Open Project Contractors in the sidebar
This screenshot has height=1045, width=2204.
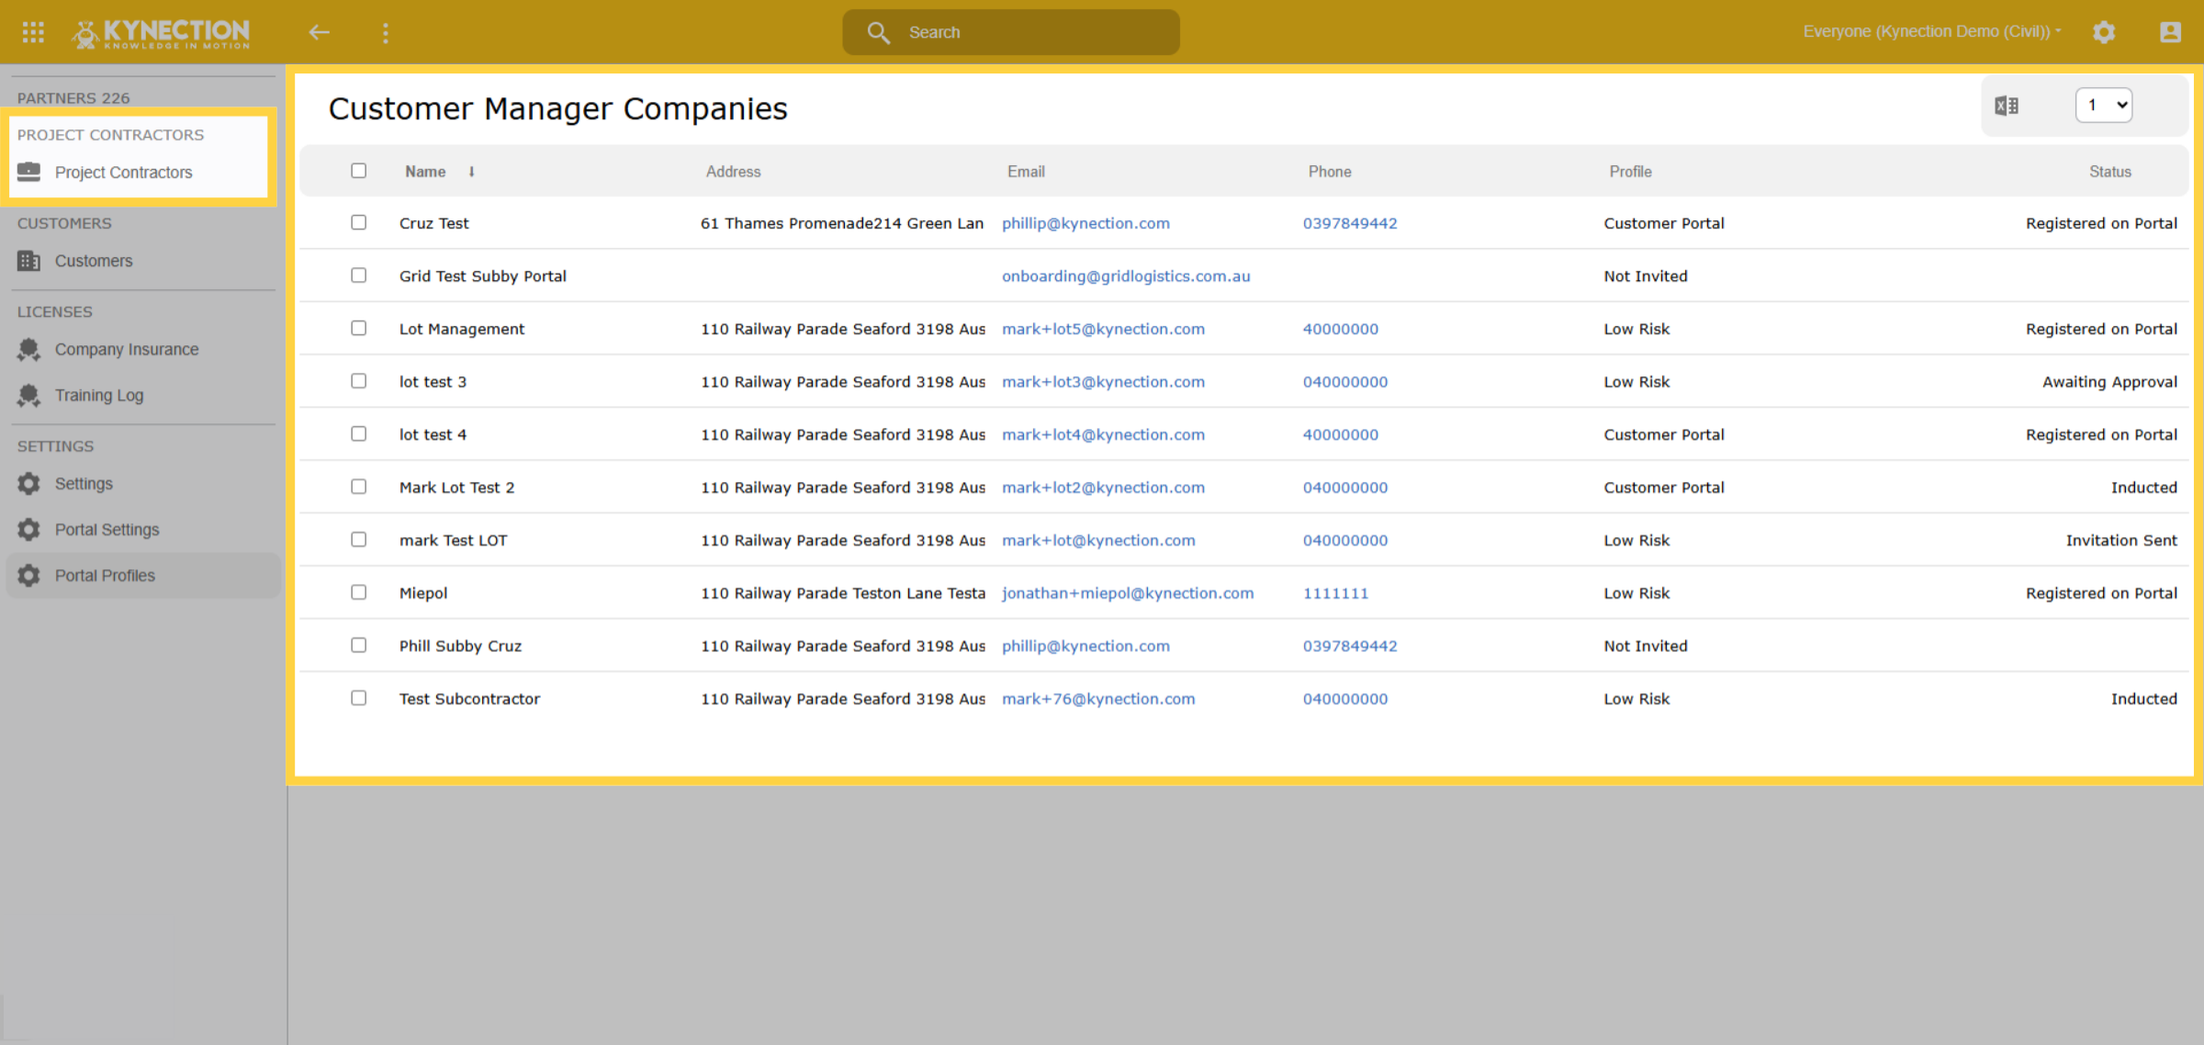(x=123, y=172)
